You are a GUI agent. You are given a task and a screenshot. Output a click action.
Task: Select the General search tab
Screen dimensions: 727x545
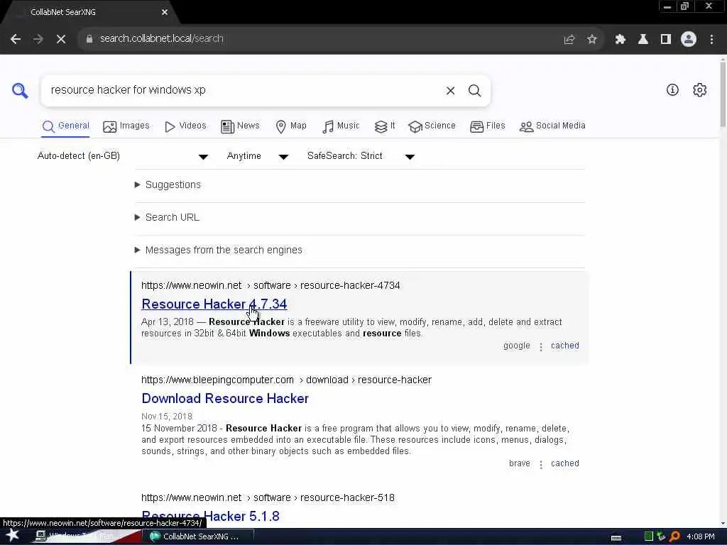coord(65,126)
